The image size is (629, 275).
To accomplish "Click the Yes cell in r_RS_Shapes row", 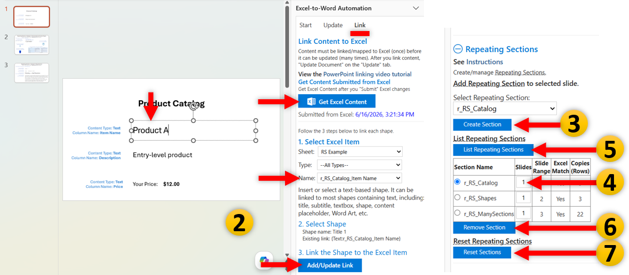I will 561,198.
